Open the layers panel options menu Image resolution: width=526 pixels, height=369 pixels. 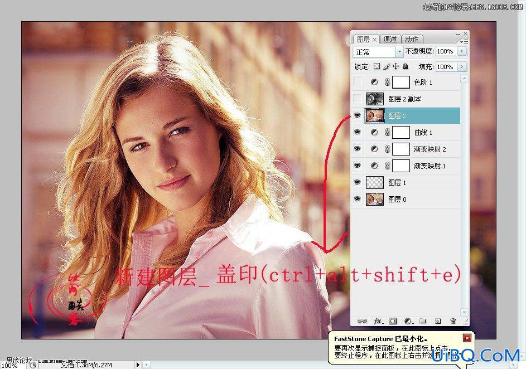click(464, 41)
